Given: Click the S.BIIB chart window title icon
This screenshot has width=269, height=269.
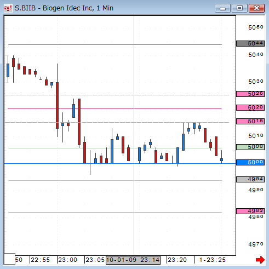Looking at the screenshot, I should 8,8.
